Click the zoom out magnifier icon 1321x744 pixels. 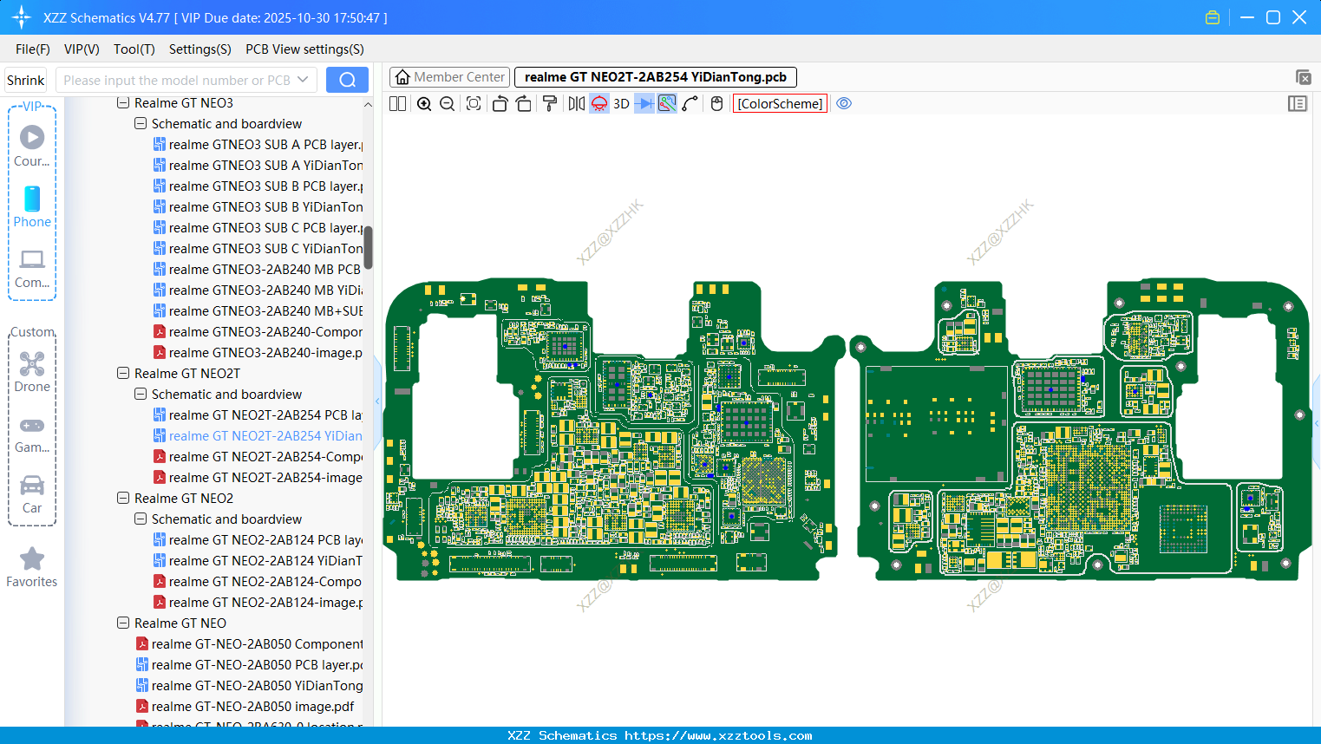448,104
